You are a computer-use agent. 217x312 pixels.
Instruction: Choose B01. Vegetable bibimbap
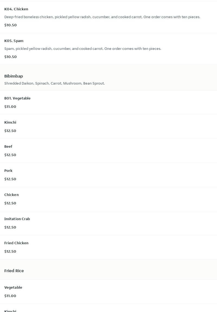click(x=17, y=98)
